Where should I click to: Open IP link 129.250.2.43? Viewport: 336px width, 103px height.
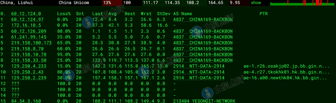28,72
